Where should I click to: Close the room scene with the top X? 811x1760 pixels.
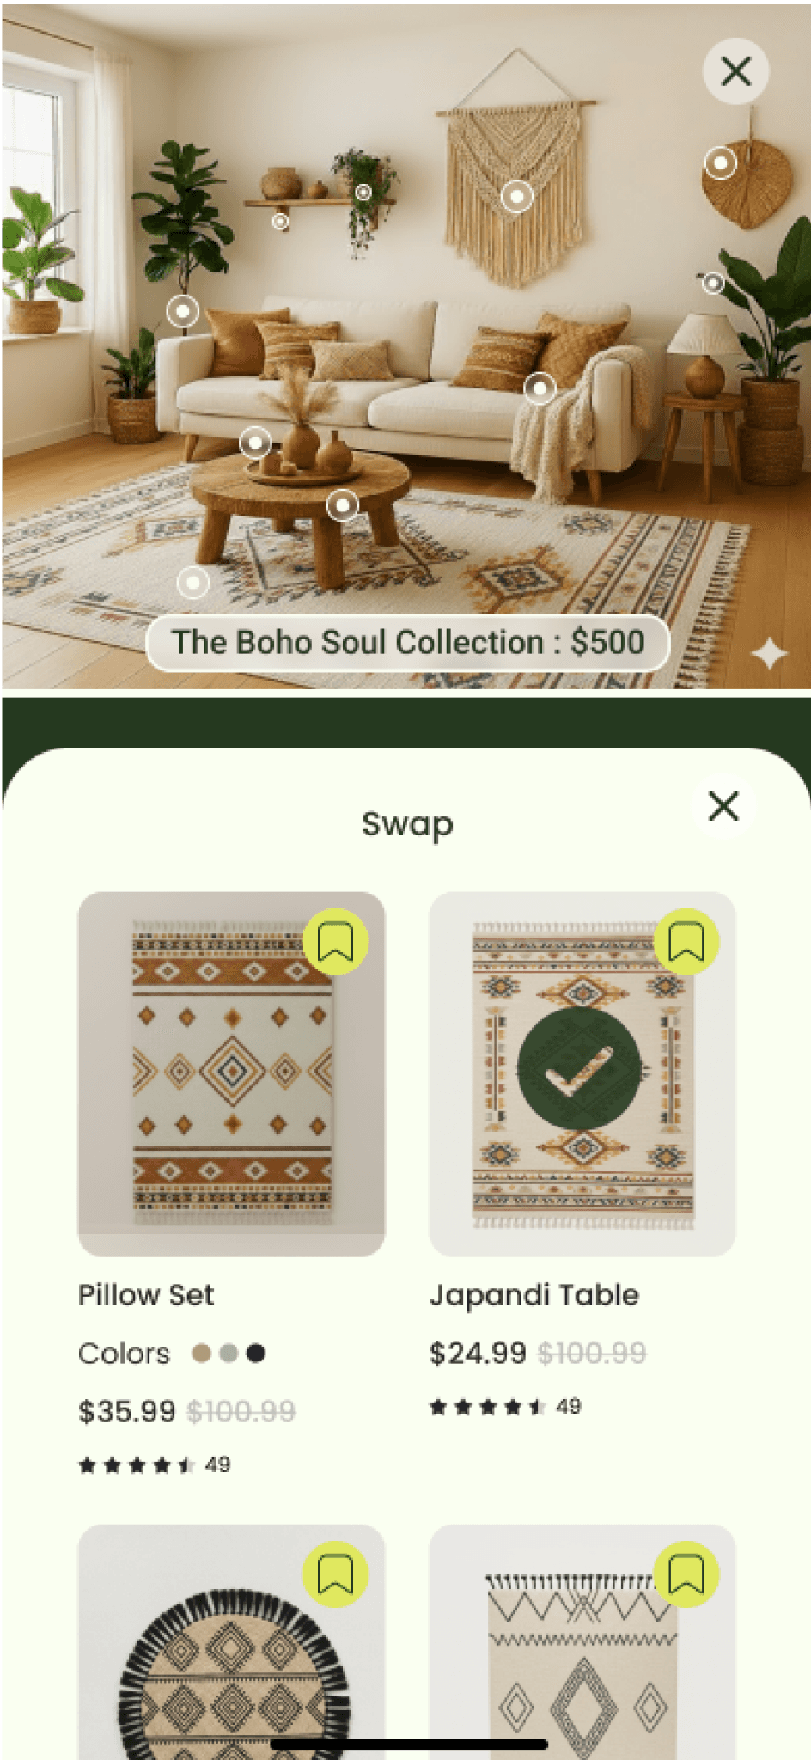(x=736, y=71)
